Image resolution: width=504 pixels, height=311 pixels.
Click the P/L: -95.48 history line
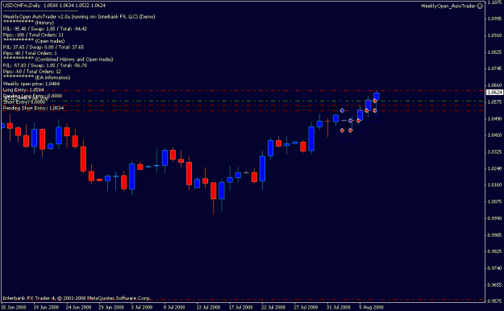pyautogui.click(x=45, y=29)
